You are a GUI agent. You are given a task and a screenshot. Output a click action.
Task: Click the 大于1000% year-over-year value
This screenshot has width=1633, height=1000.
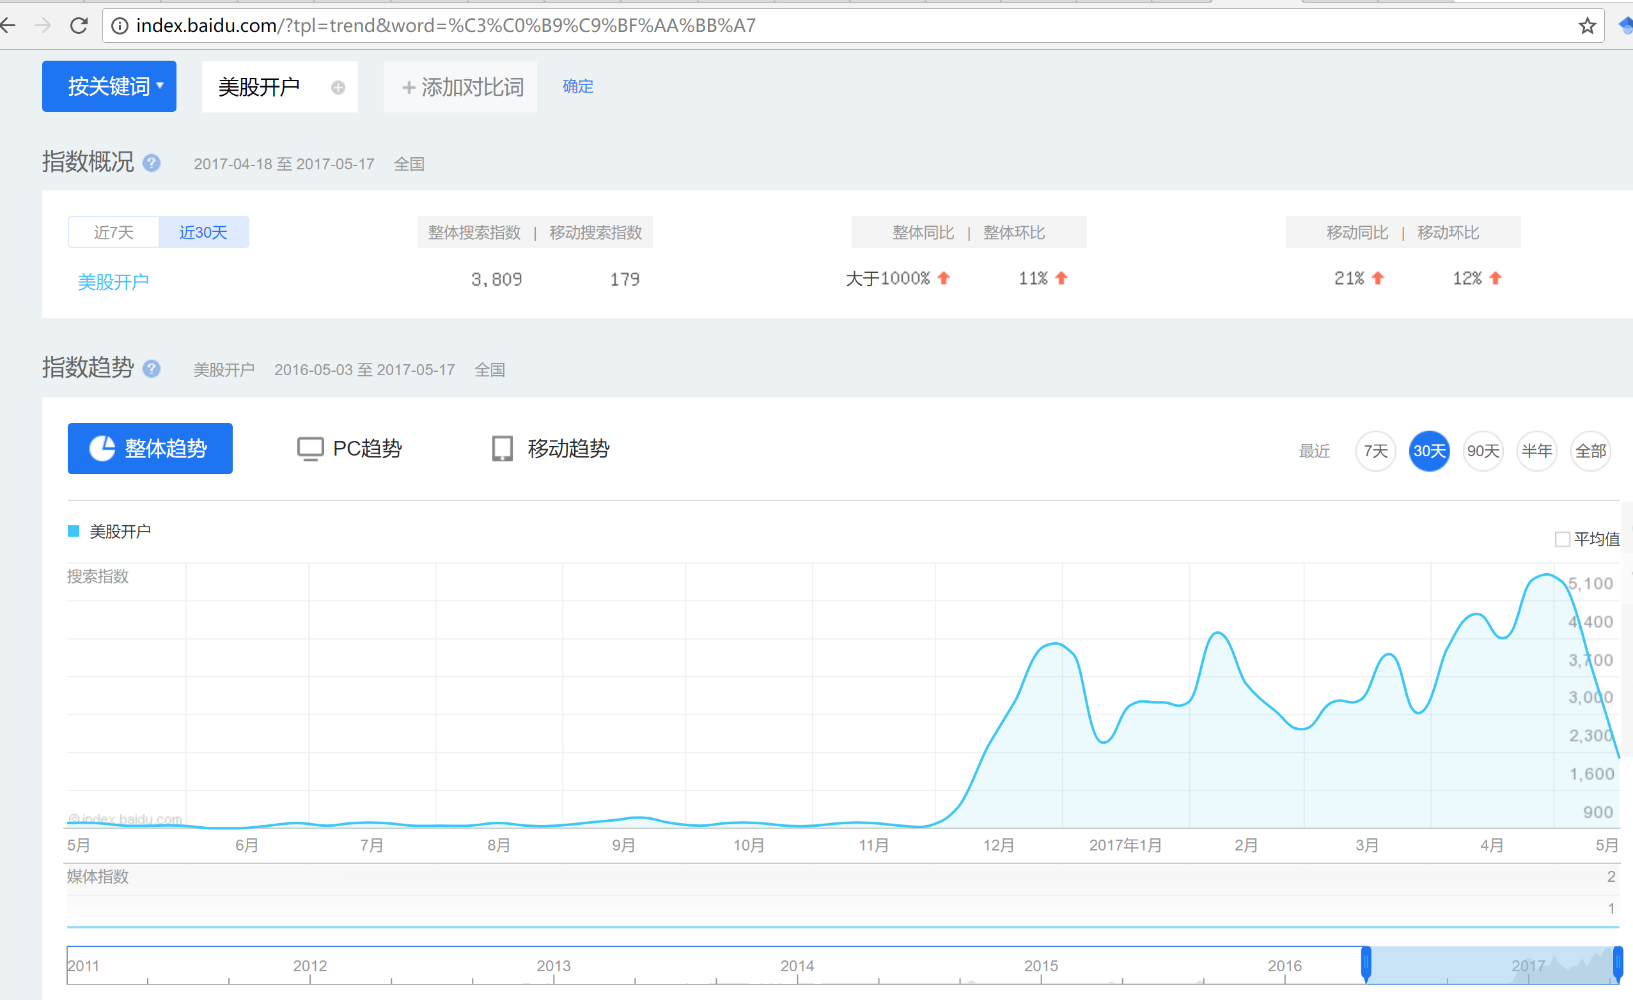[888, 279]
